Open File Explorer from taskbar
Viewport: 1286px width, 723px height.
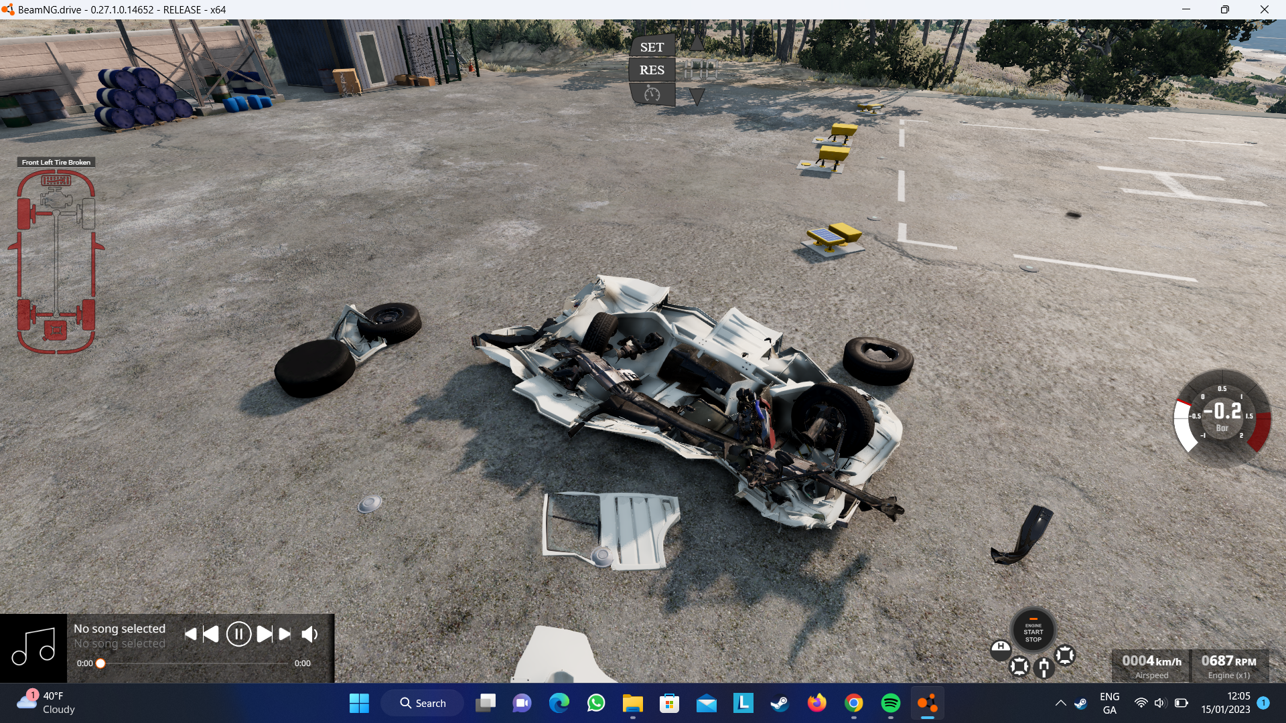coord(633,703)
